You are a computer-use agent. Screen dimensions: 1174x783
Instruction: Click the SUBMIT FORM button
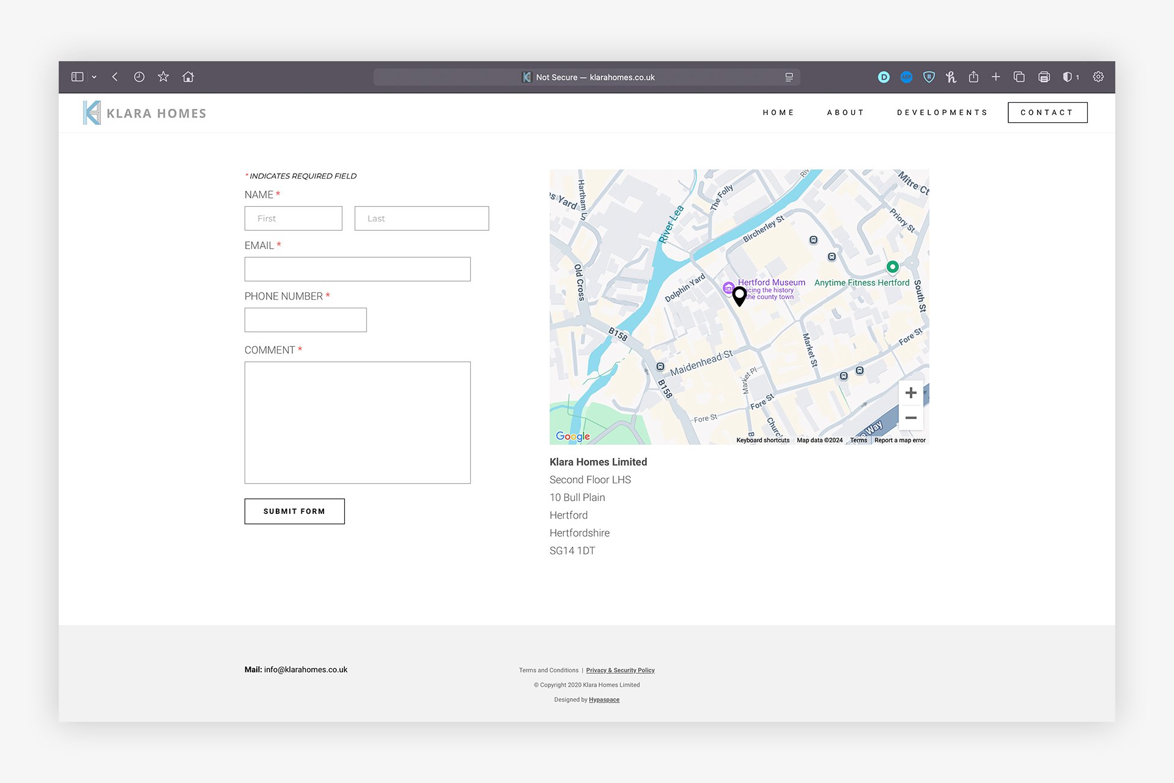pyautogui.click(x=295, y=511)
